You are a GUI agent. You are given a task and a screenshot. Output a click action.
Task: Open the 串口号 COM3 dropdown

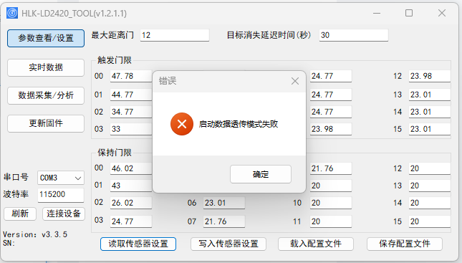click(61, 178)
